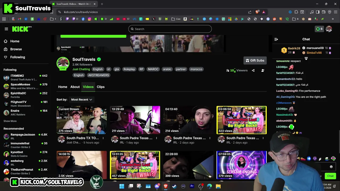Open Steam from the taskbar
This screenshot has width=340, height=191.
(x=174, y=186)
